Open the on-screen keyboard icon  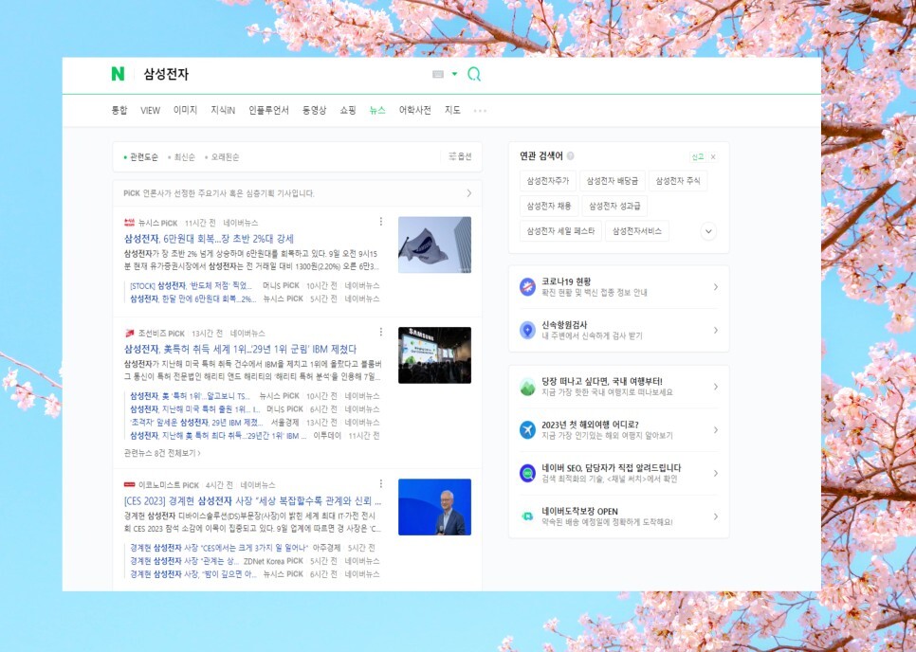[x=438, y=74]
